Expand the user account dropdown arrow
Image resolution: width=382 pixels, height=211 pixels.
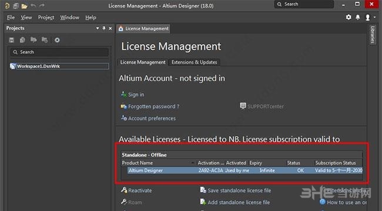click(x=375, y=17)
